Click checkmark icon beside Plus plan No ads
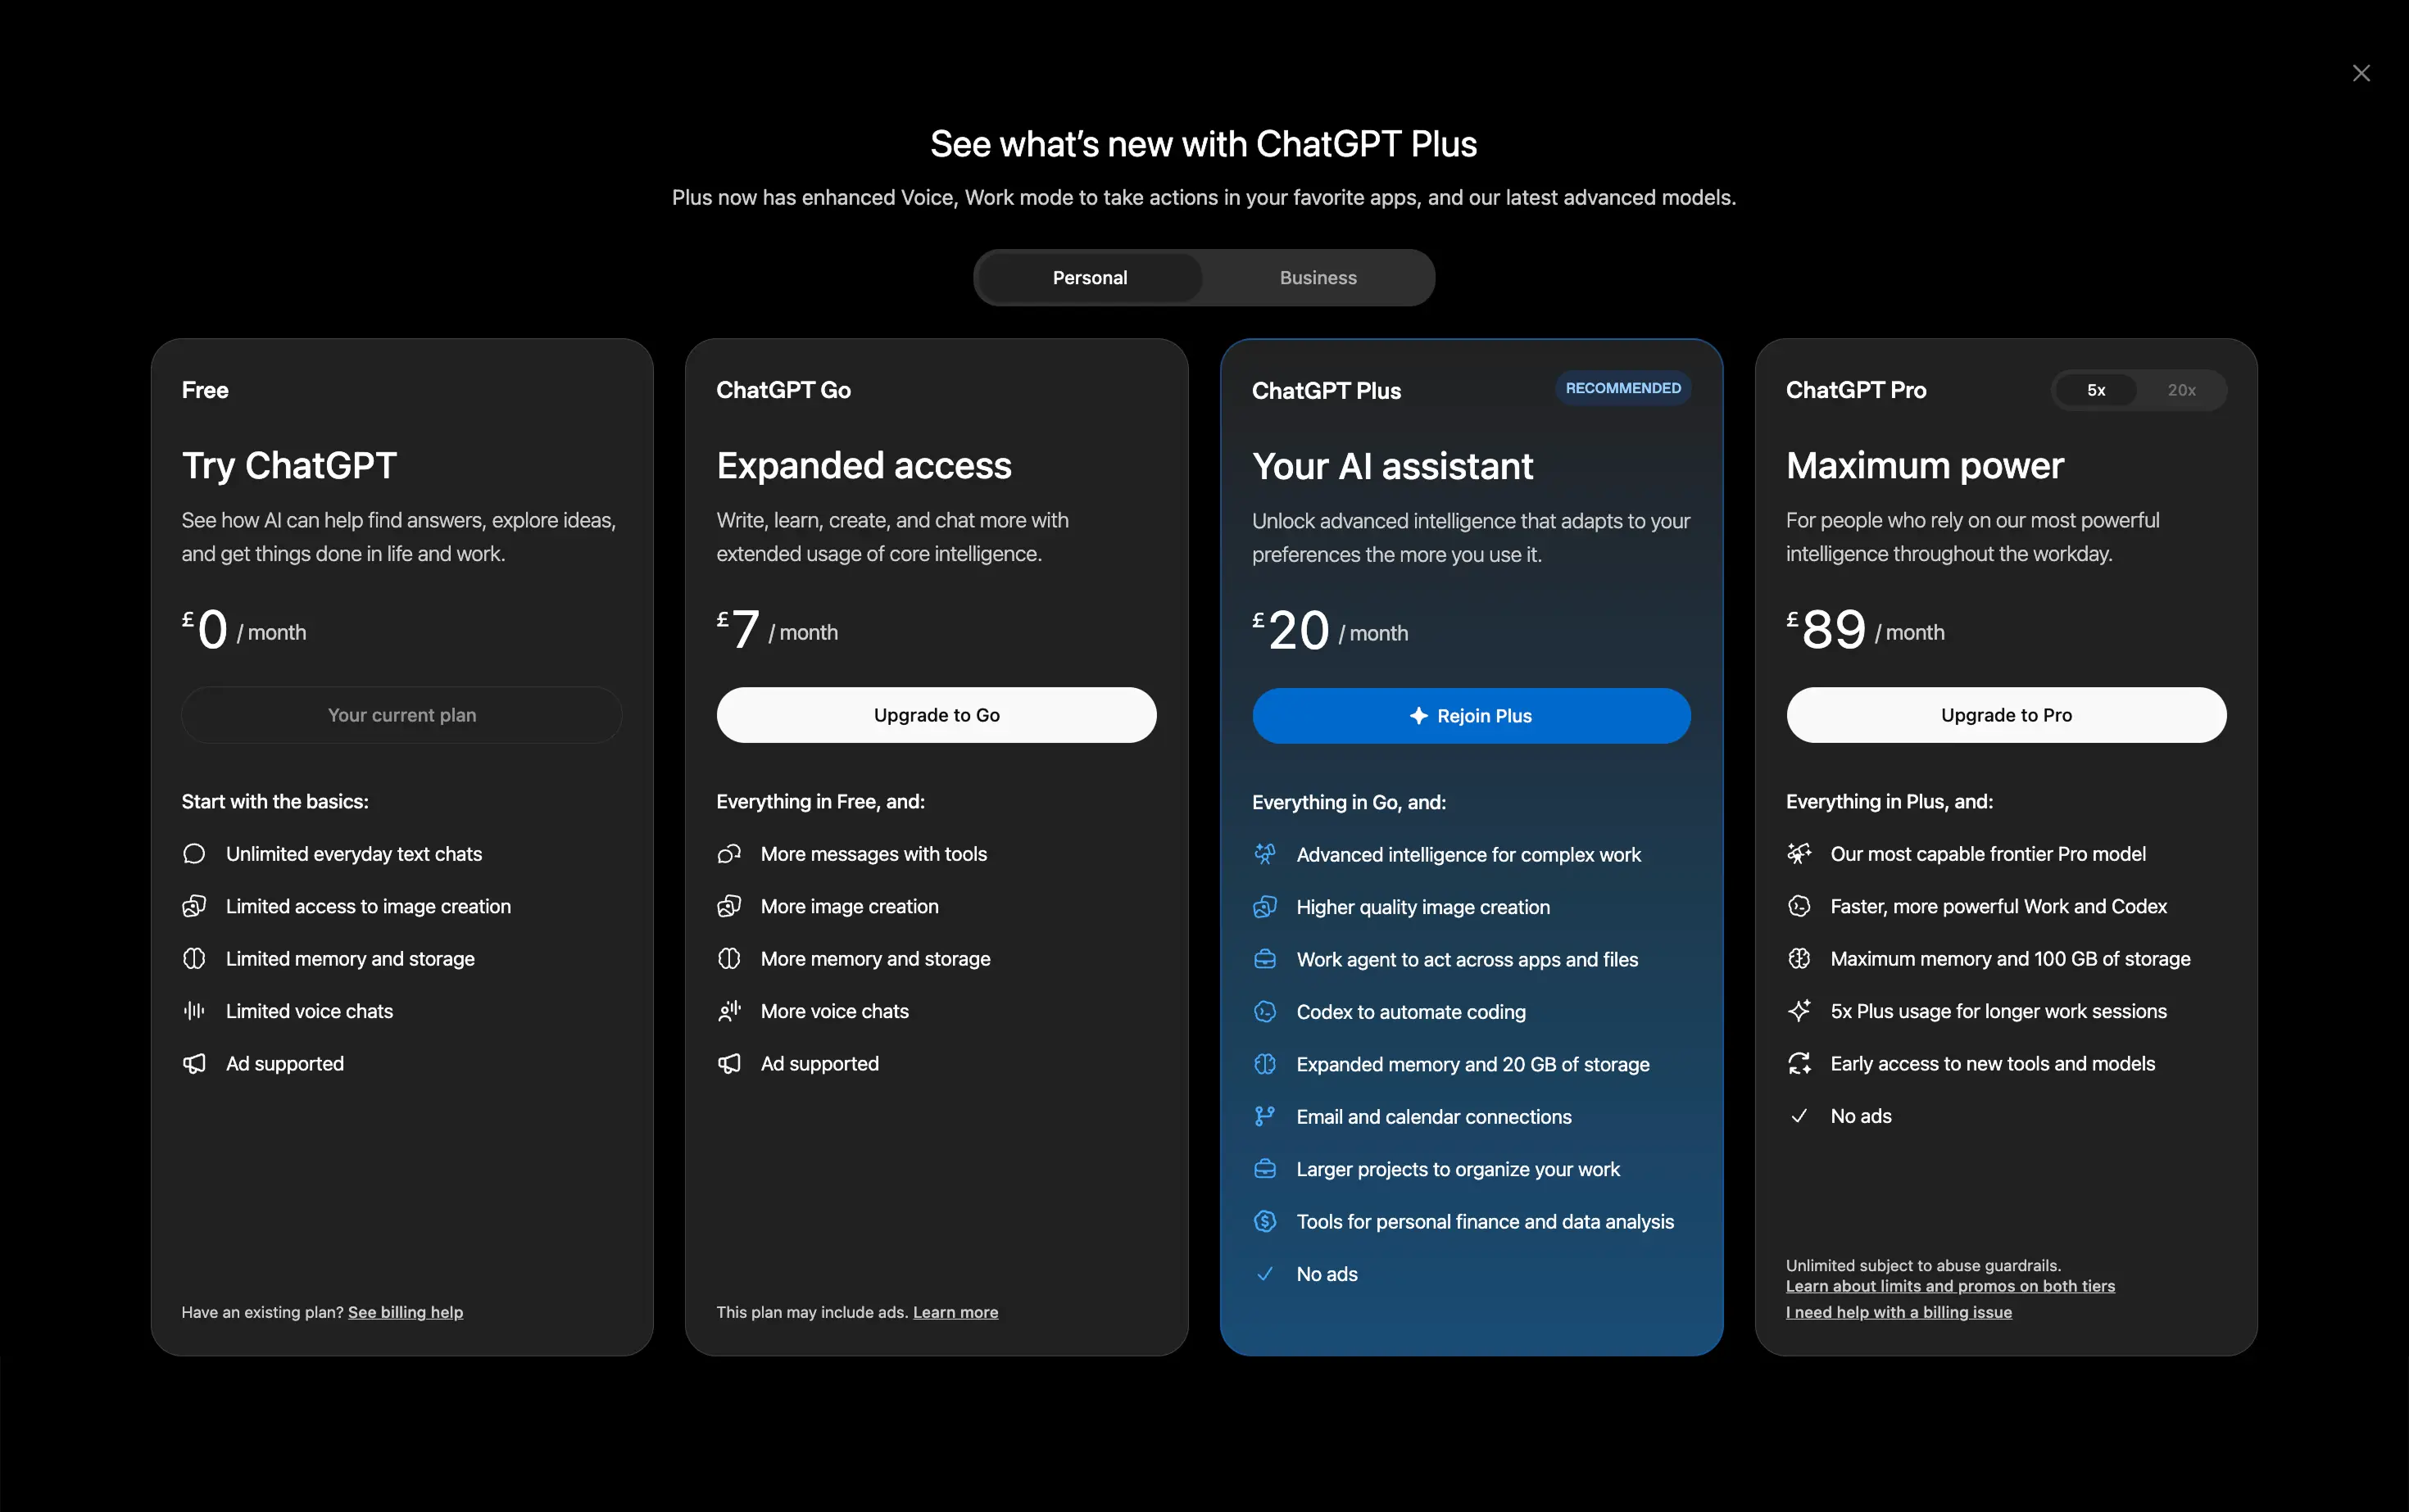 1264,1274
